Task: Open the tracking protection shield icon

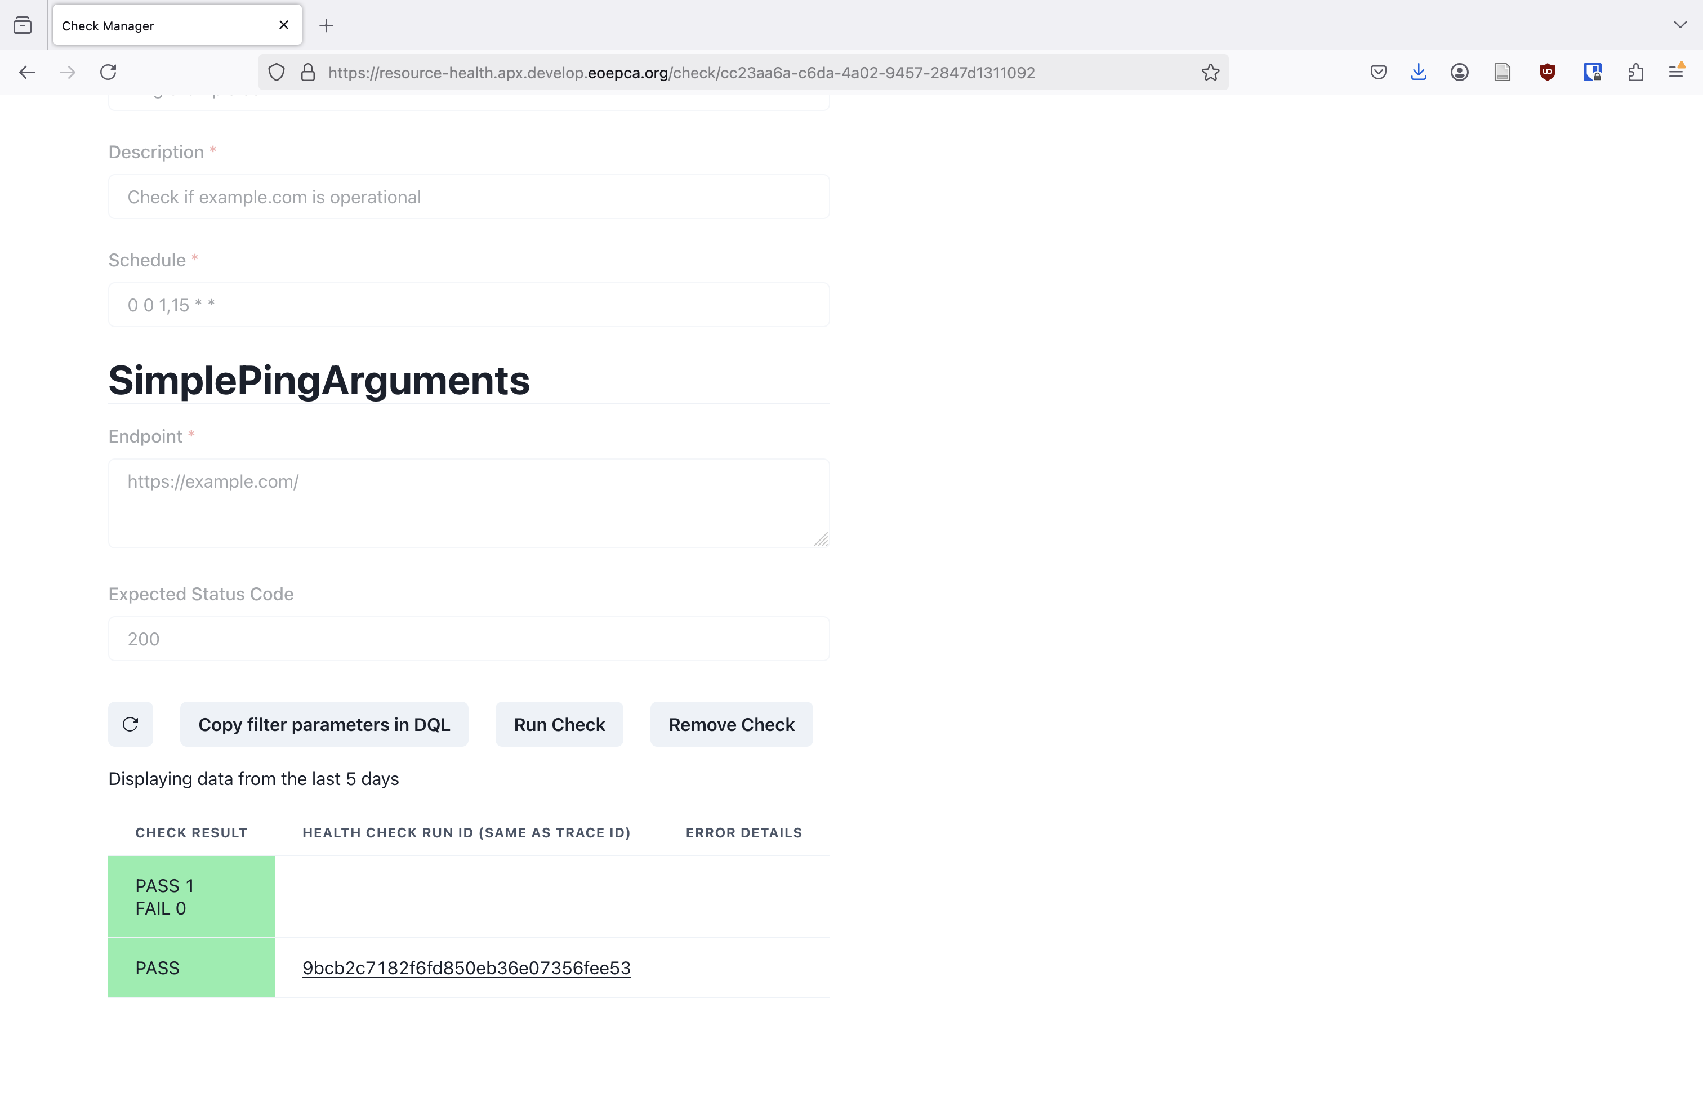Action: pyautogui.click(x=276, y=72)
